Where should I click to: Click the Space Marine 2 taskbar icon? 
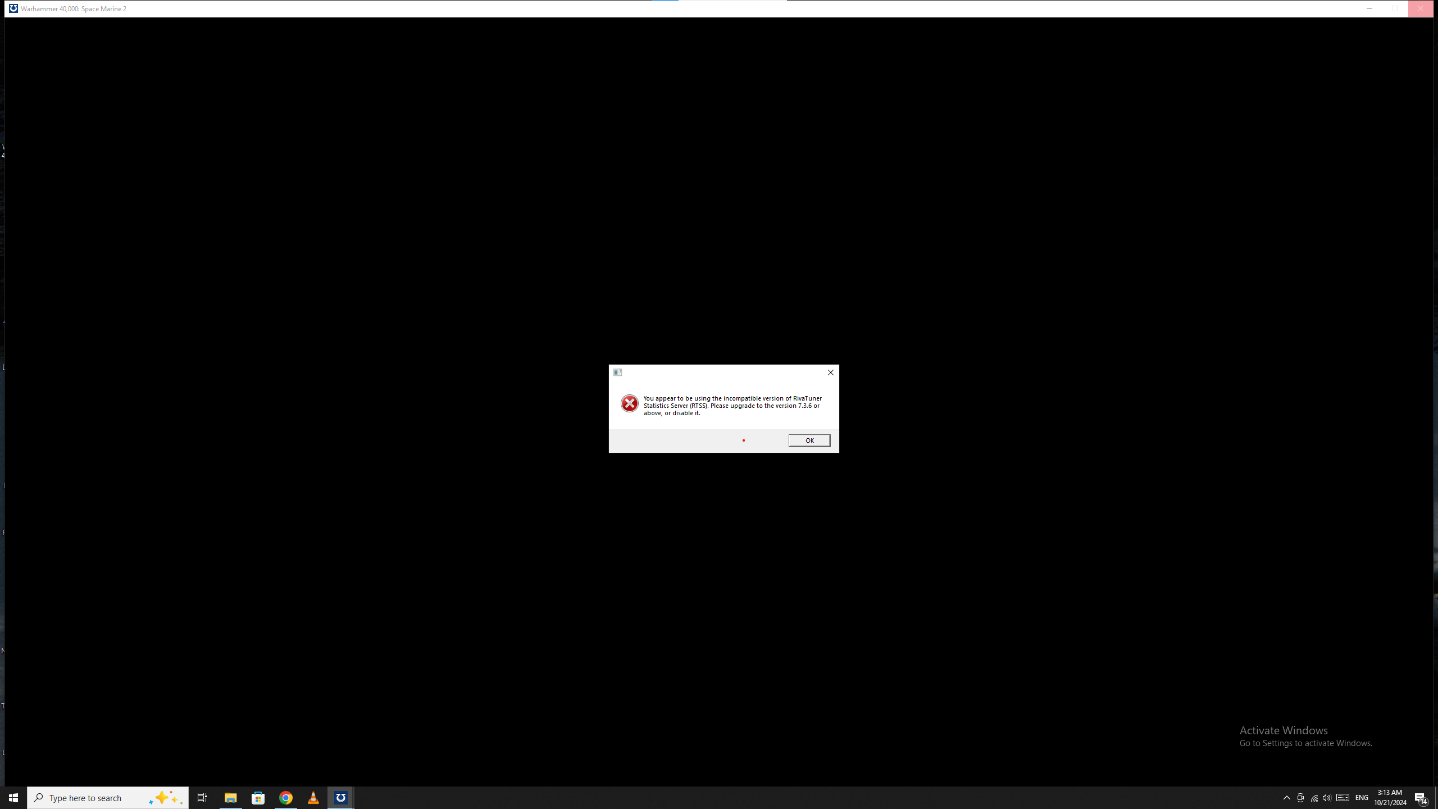pyautogui.click(x=340, y=798)
